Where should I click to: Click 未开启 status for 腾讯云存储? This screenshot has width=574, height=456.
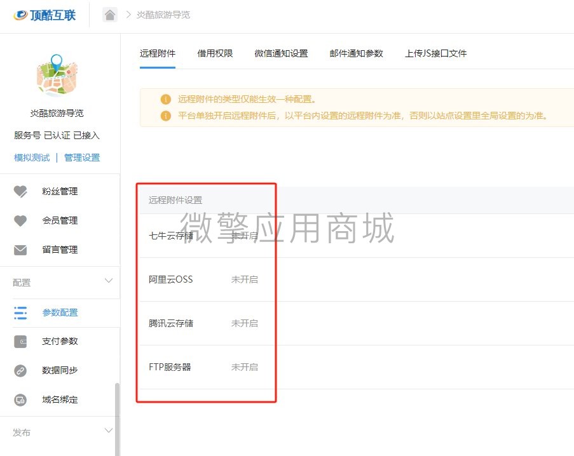[245, 324]
